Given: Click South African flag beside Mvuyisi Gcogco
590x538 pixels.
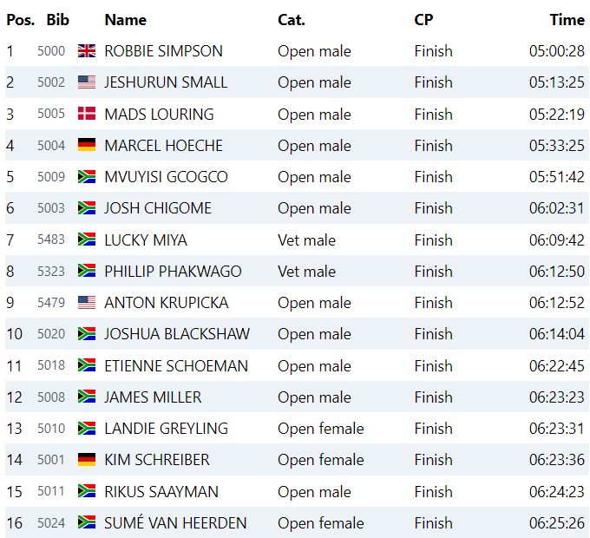Looking at the screenshot, I should point(87,176).
